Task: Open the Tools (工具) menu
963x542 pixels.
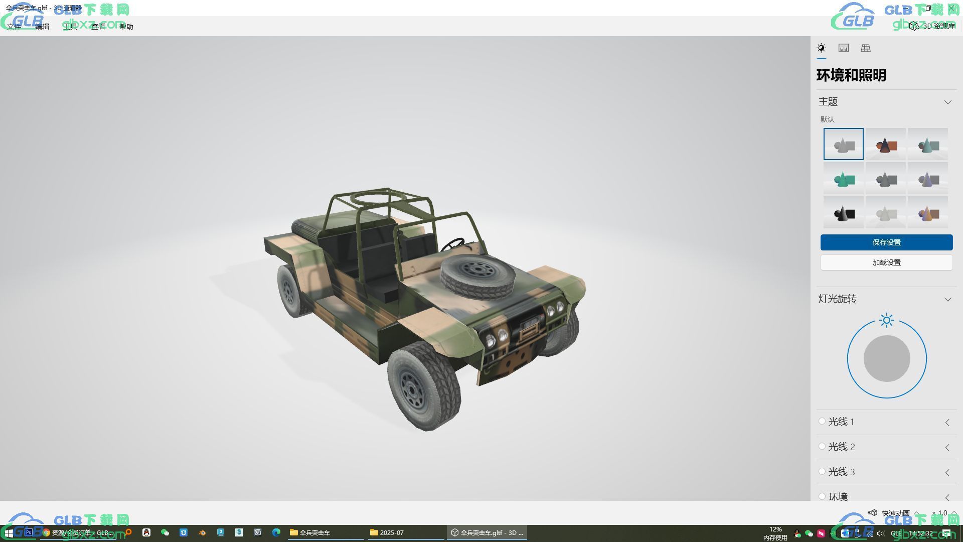Action: pyautogui.click(x=70, y=27)
